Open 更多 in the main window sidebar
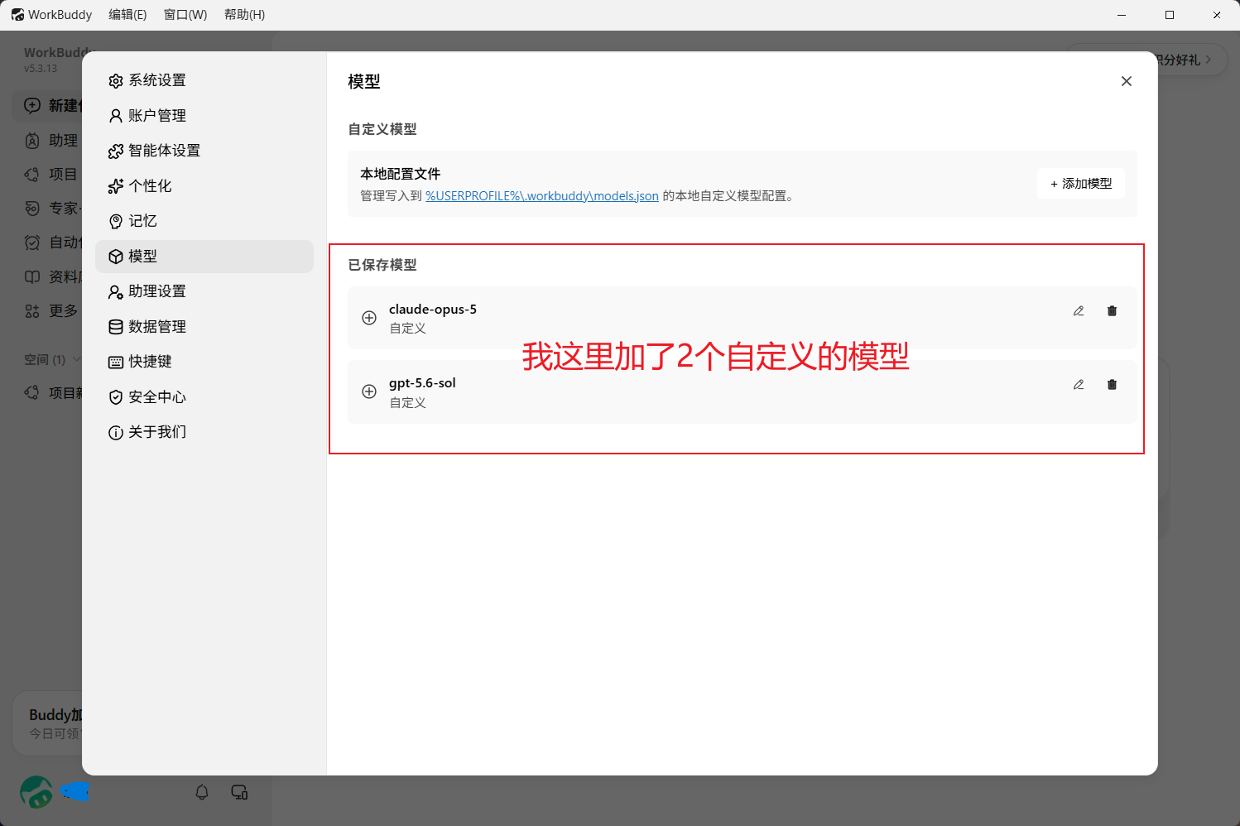1240x826 pixels. pos(51,310)
